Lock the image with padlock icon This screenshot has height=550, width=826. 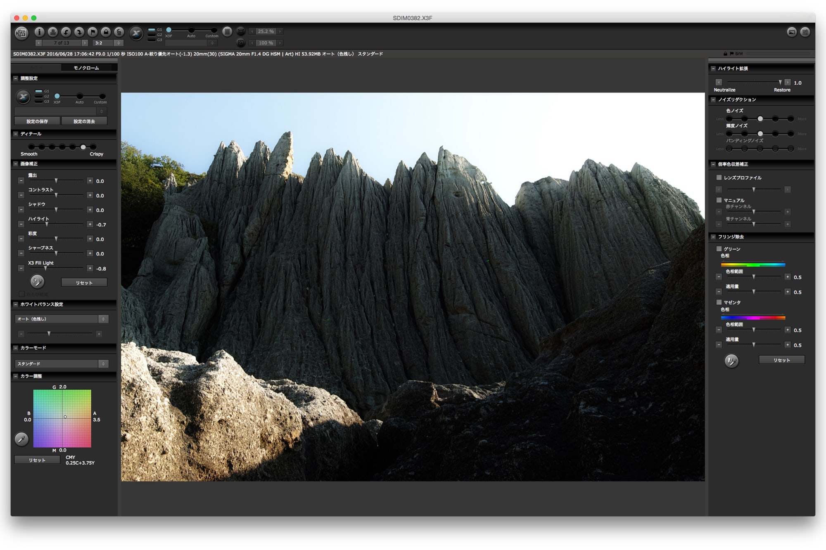[106, 32]
